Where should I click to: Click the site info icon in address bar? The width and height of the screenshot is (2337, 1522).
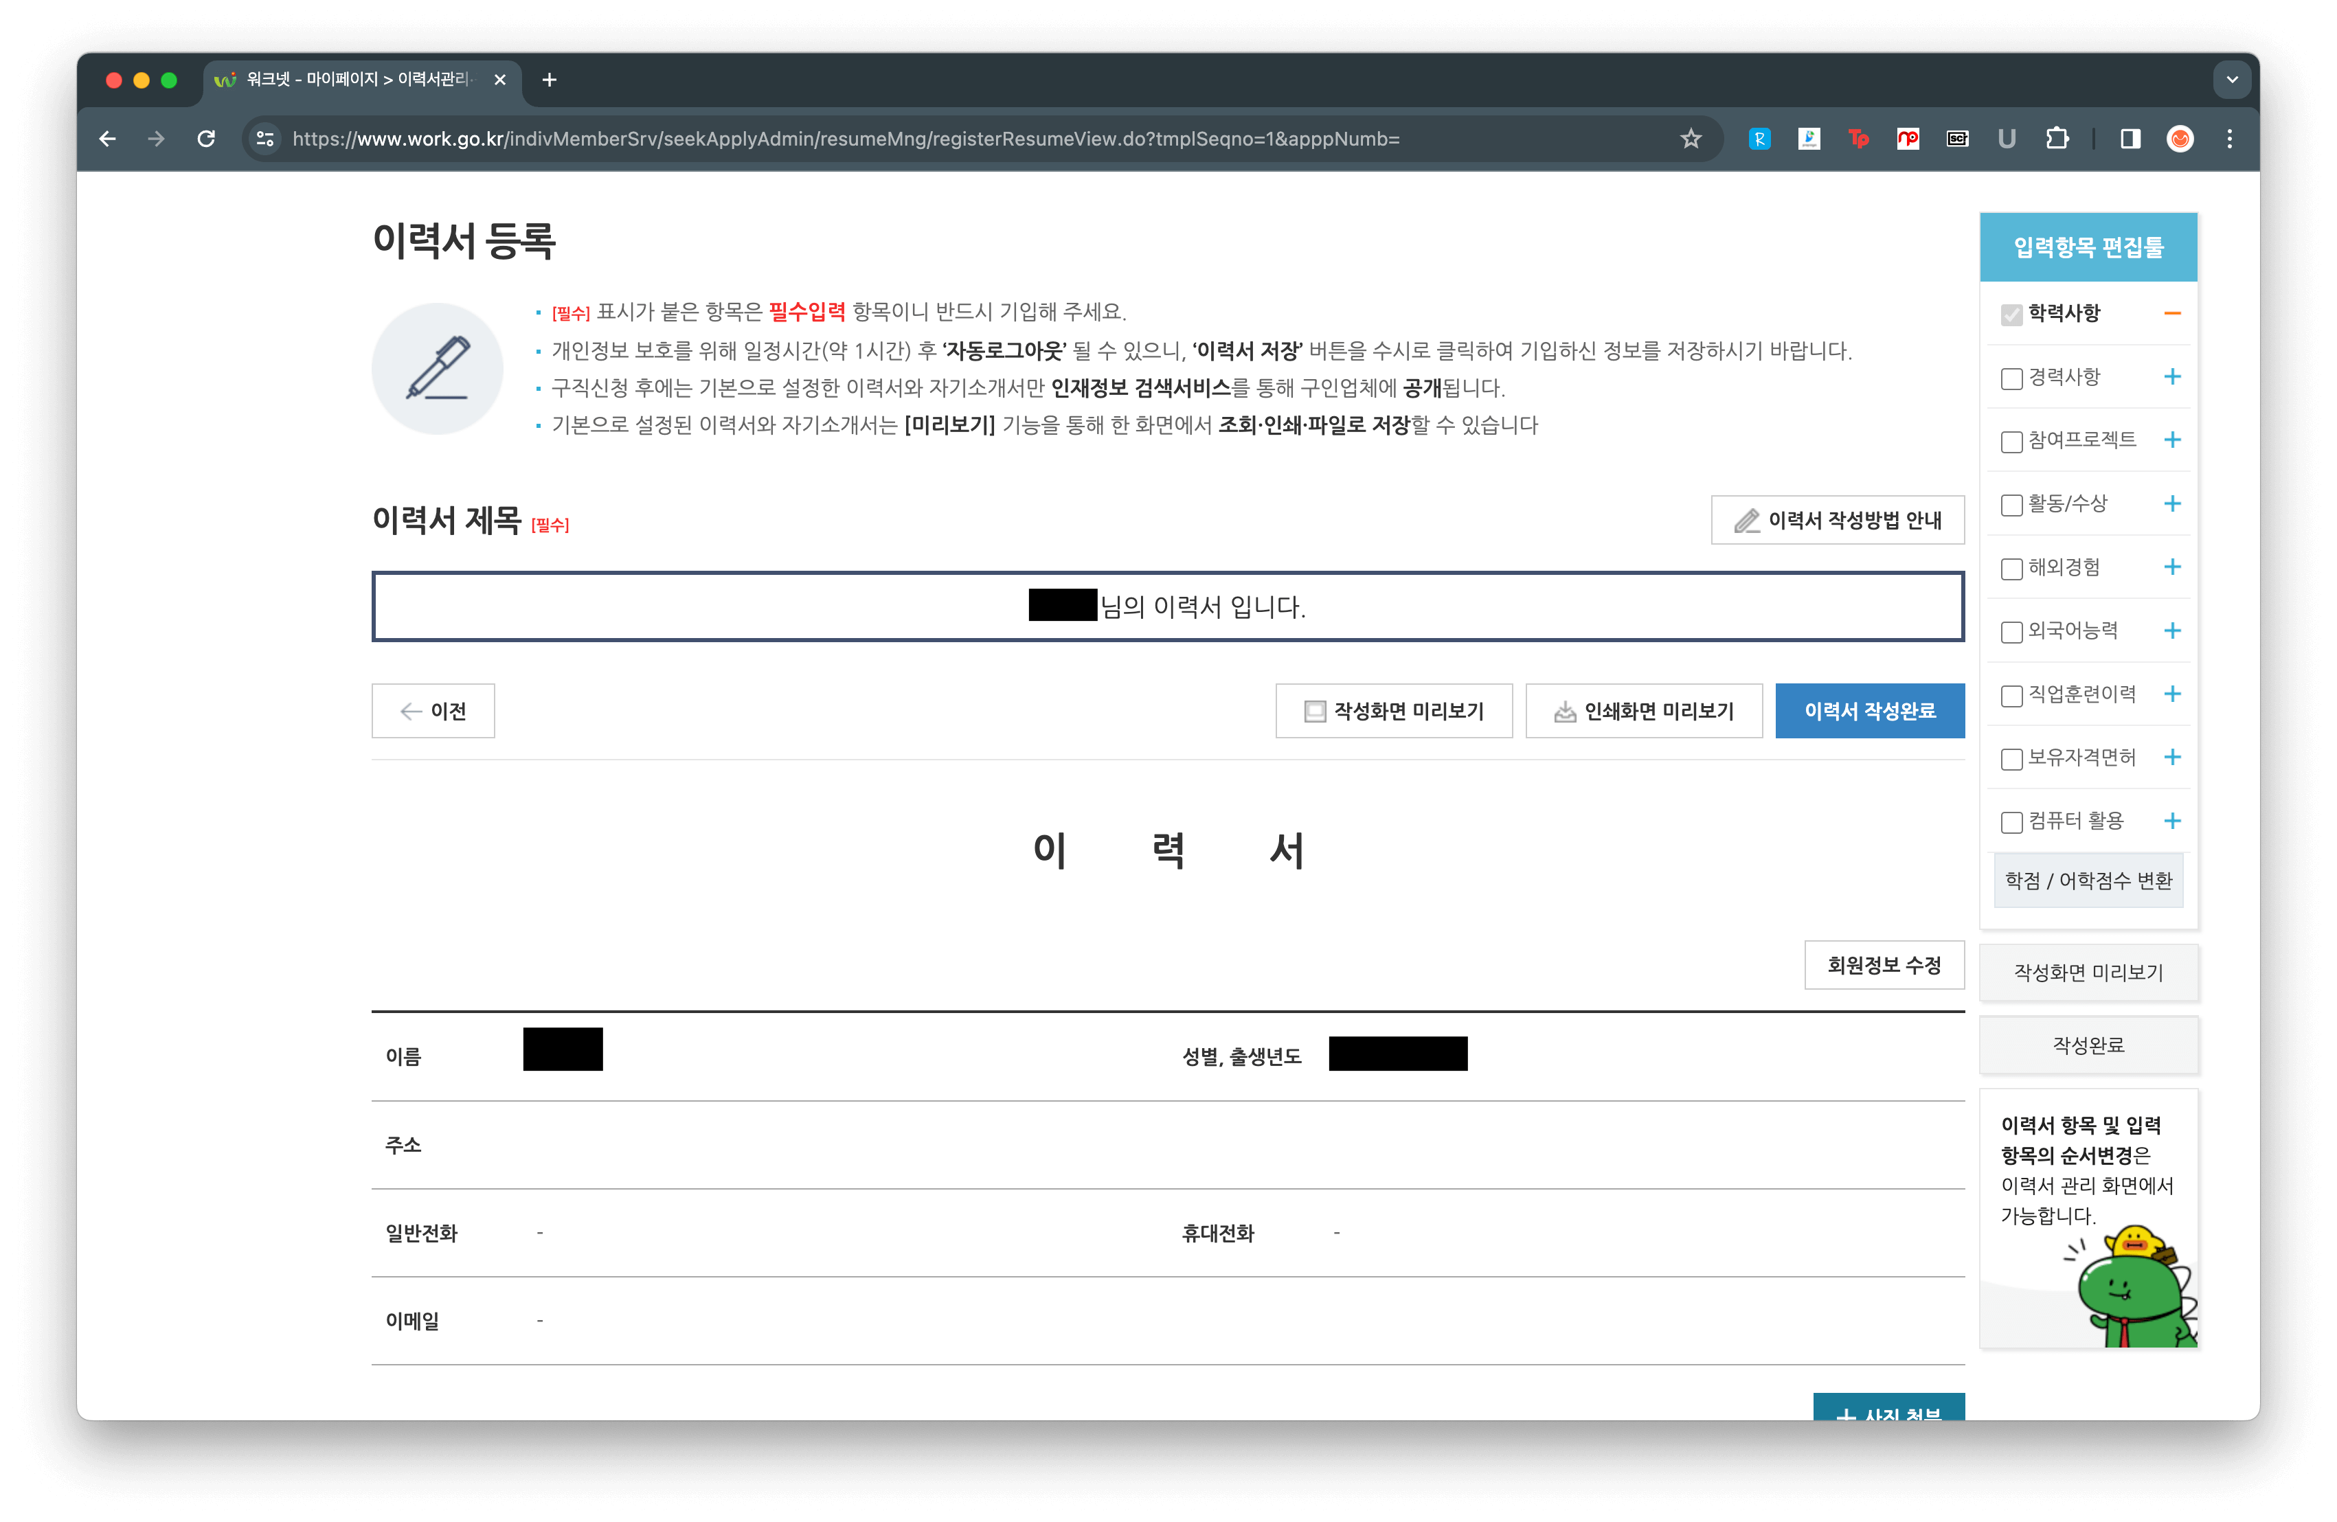coord(265,139)
